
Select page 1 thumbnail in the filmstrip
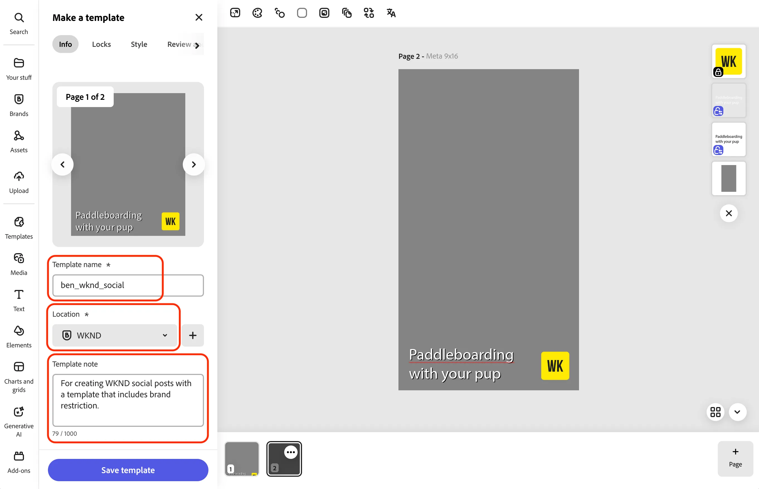tap(242, 459)
